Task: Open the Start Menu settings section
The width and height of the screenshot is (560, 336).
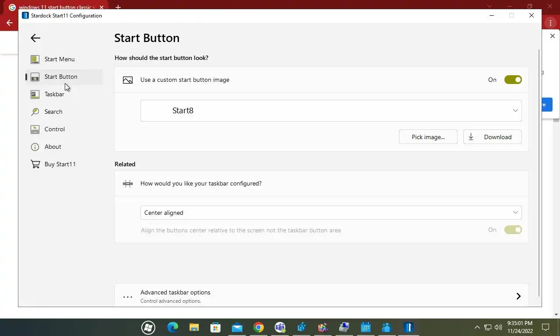Action: 64,59
